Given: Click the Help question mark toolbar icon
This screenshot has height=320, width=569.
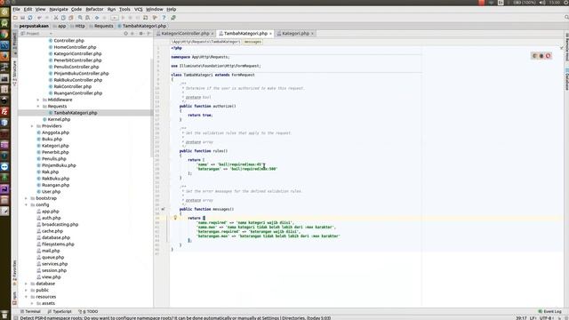Looking at the screenshot, I should (164, 18).
